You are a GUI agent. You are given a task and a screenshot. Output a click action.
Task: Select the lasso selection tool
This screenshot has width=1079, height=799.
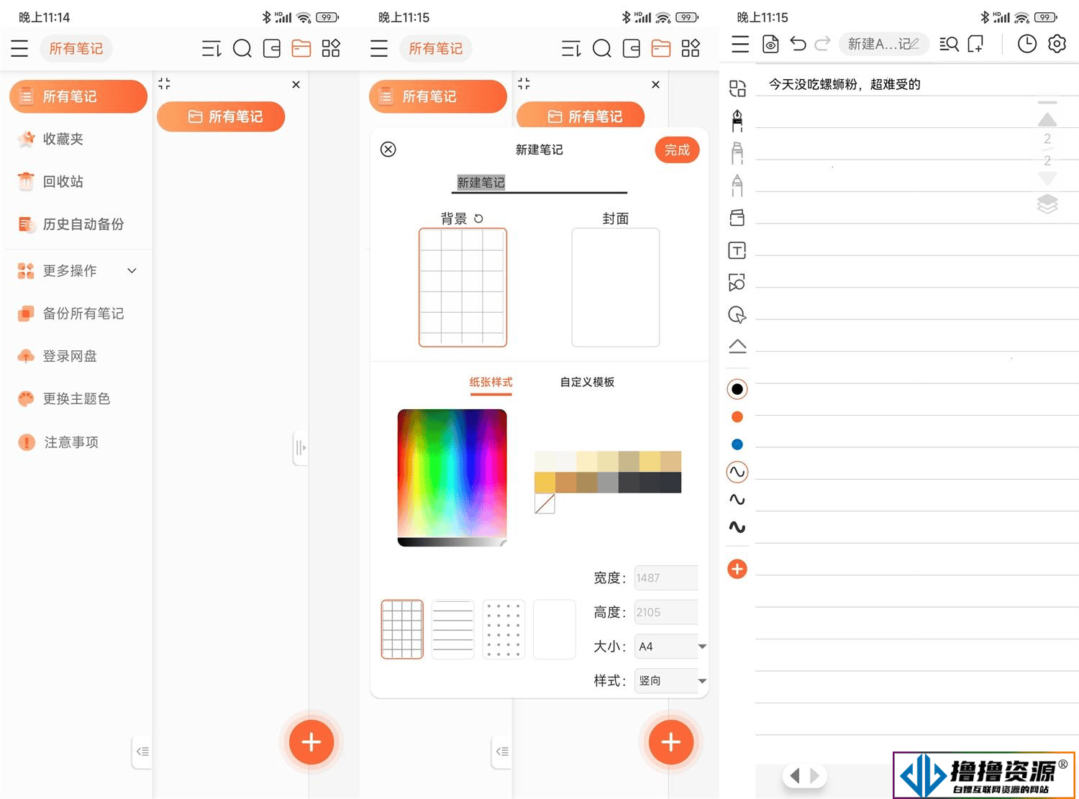[x=737, y=314]
